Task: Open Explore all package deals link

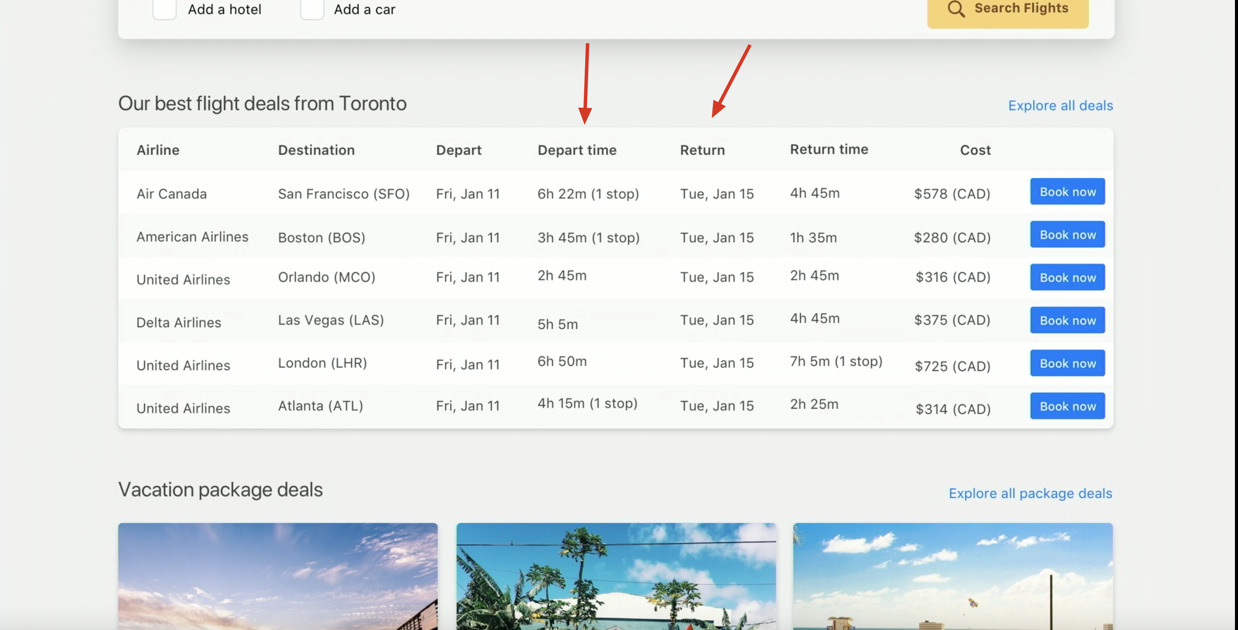Action: [x=1030, y=493]
